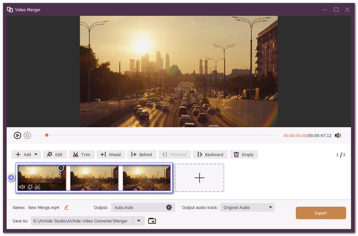
Task: Toggle audio on the first clip thumbnail
Action: tap(22, 187)
